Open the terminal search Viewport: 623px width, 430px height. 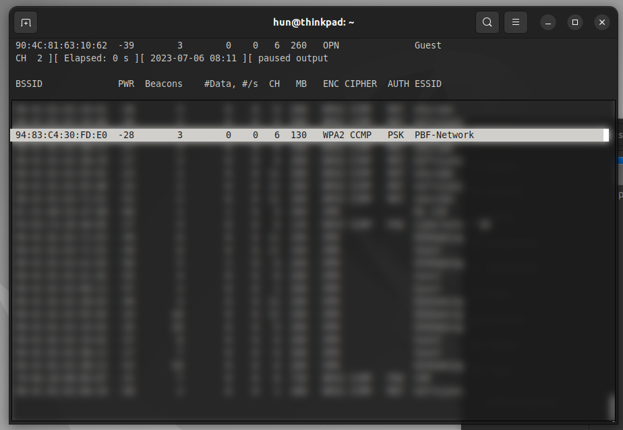pos(487,22)
